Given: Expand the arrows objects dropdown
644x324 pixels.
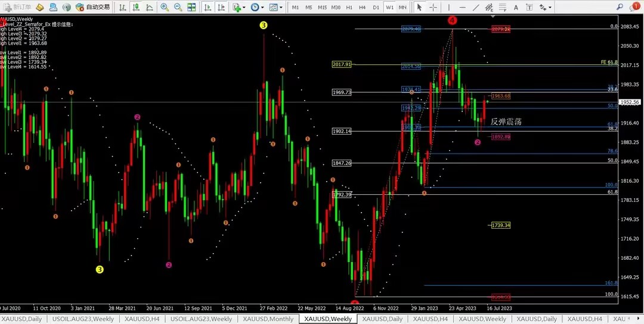Looking at the screenshot, I should (x=550, y=7).
